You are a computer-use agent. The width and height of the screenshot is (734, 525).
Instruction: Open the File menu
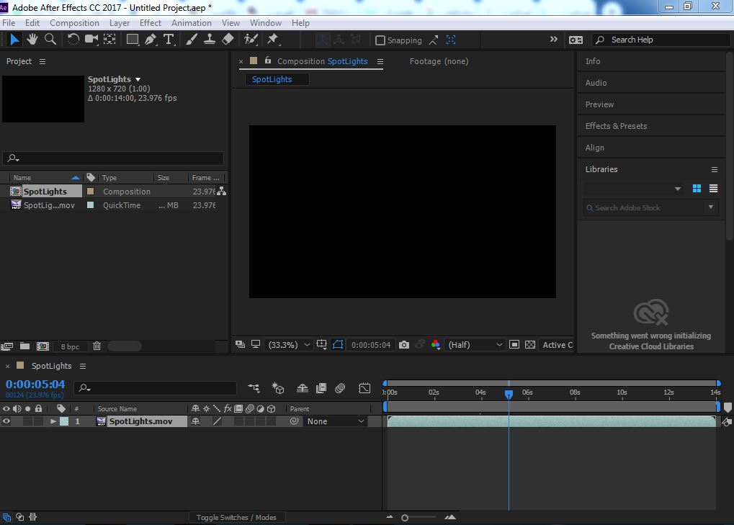click(x=9, y=23)
